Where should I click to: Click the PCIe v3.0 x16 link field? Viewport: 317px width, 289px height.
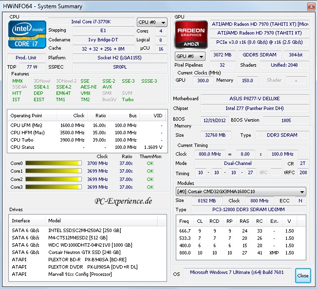click(x=260, y=42)
